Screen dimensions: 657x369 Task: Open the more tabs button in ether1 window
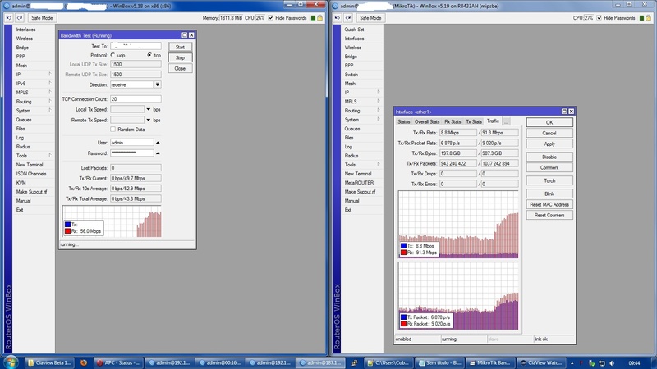coord(506,121)
